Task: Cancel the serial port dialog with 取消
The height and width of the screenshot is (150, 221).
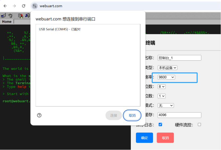Action: click(132, 115)
